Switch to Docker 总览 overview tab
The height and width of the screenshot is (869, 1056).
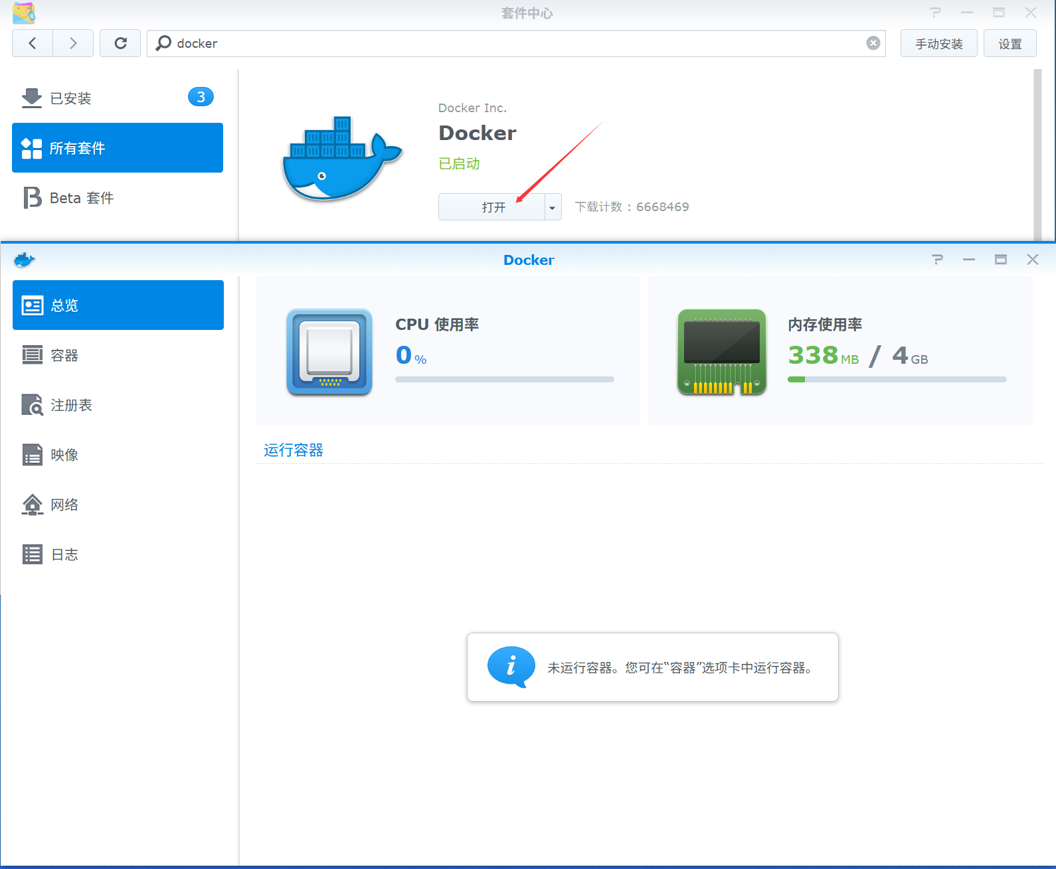118,305
